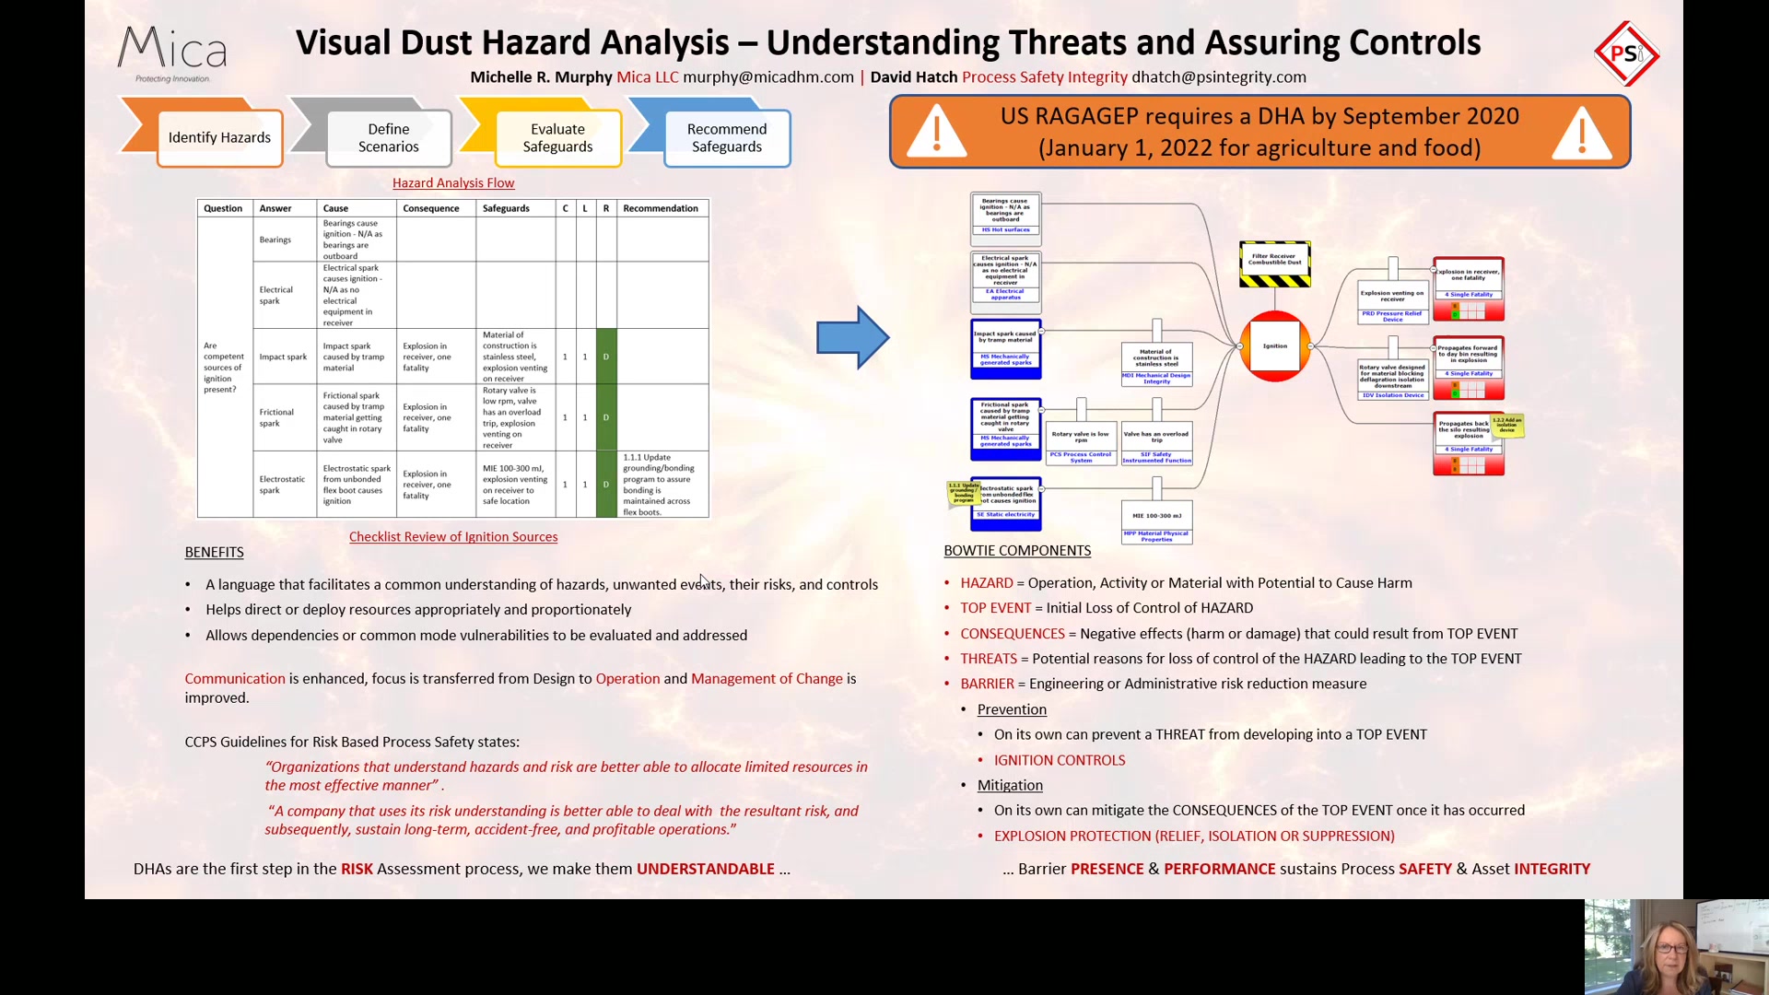Click the Are competent sources of ignition present cell

click(224, 367)
